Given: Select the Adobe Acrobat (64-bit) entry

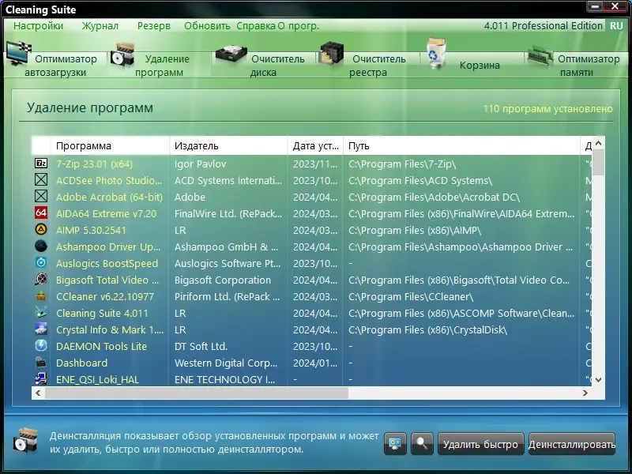Looking at the screenshot, I should tap(109, 197).
